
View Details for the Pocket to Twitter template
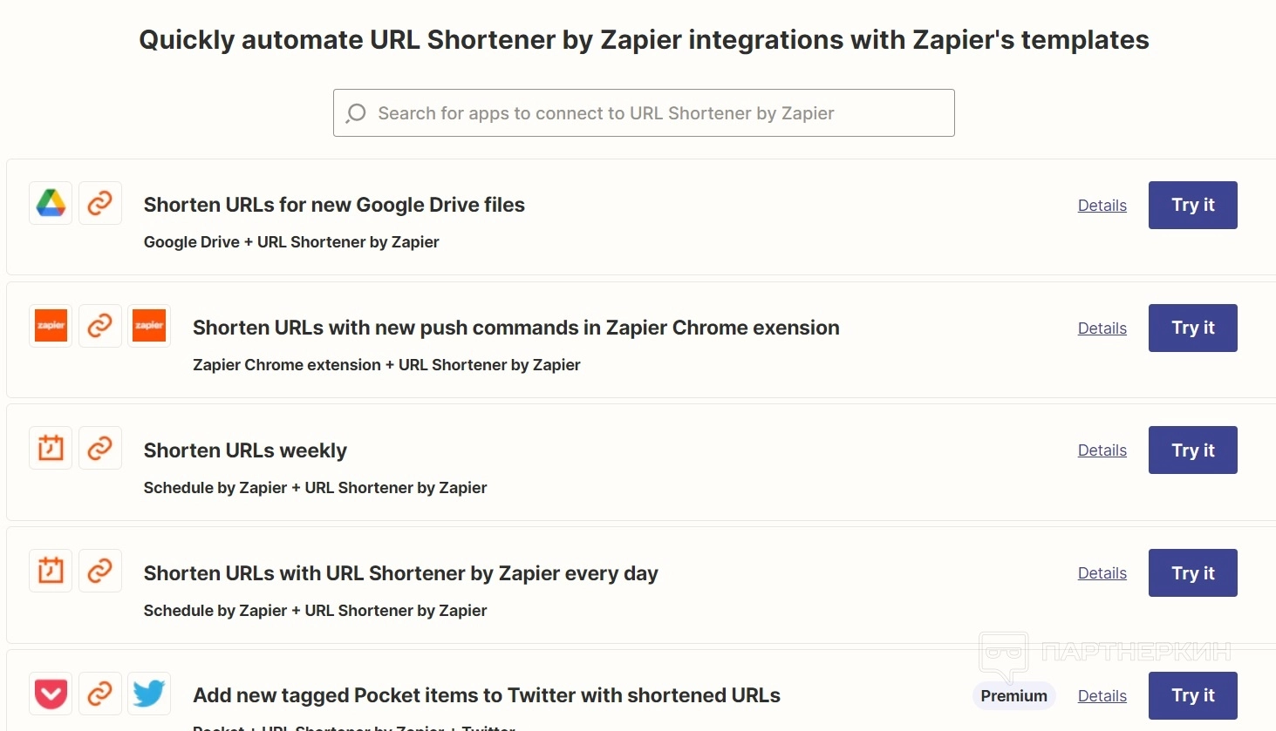click(1102, 696)
